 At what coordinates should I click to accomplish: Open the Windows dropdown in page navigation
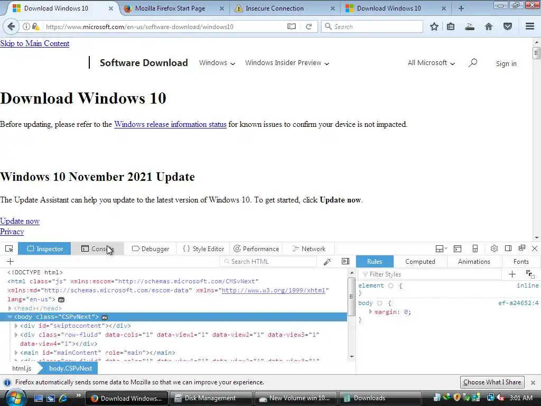217,63
